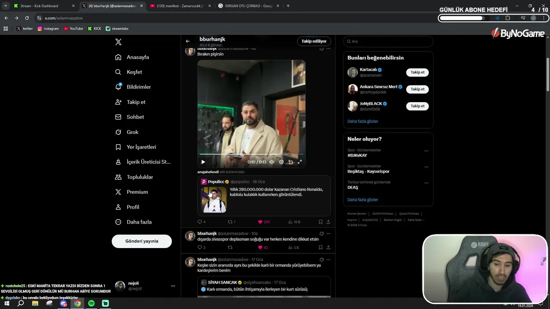
Task: Click the Takip et sidebar item
Action: tap(131, 102)
